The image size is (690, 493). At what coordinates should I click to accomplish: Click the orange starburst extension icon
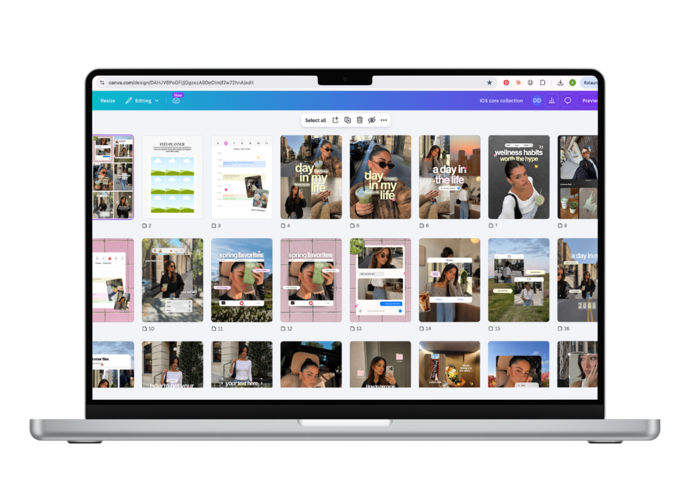tap(518, 82)
